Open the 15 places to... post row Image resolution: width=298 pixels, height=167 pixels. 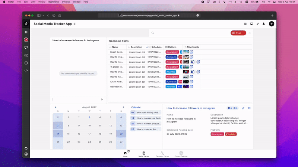180,67
